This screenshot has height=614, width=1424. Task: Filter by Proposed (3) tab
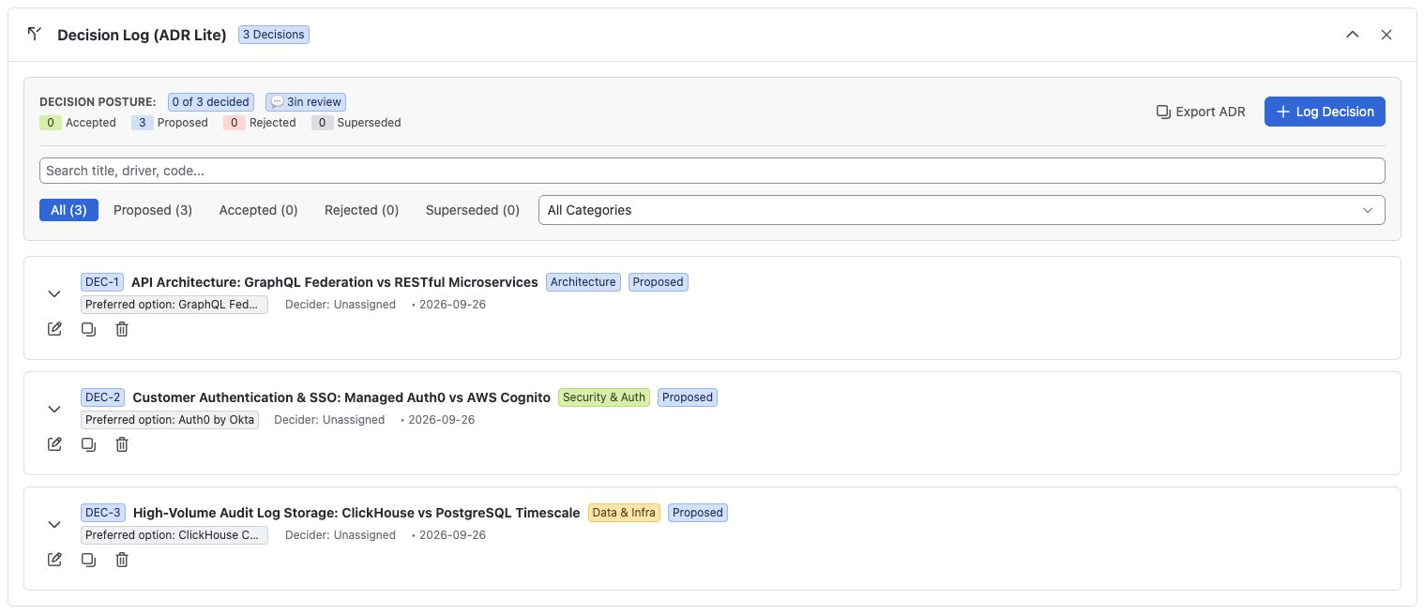153,210
